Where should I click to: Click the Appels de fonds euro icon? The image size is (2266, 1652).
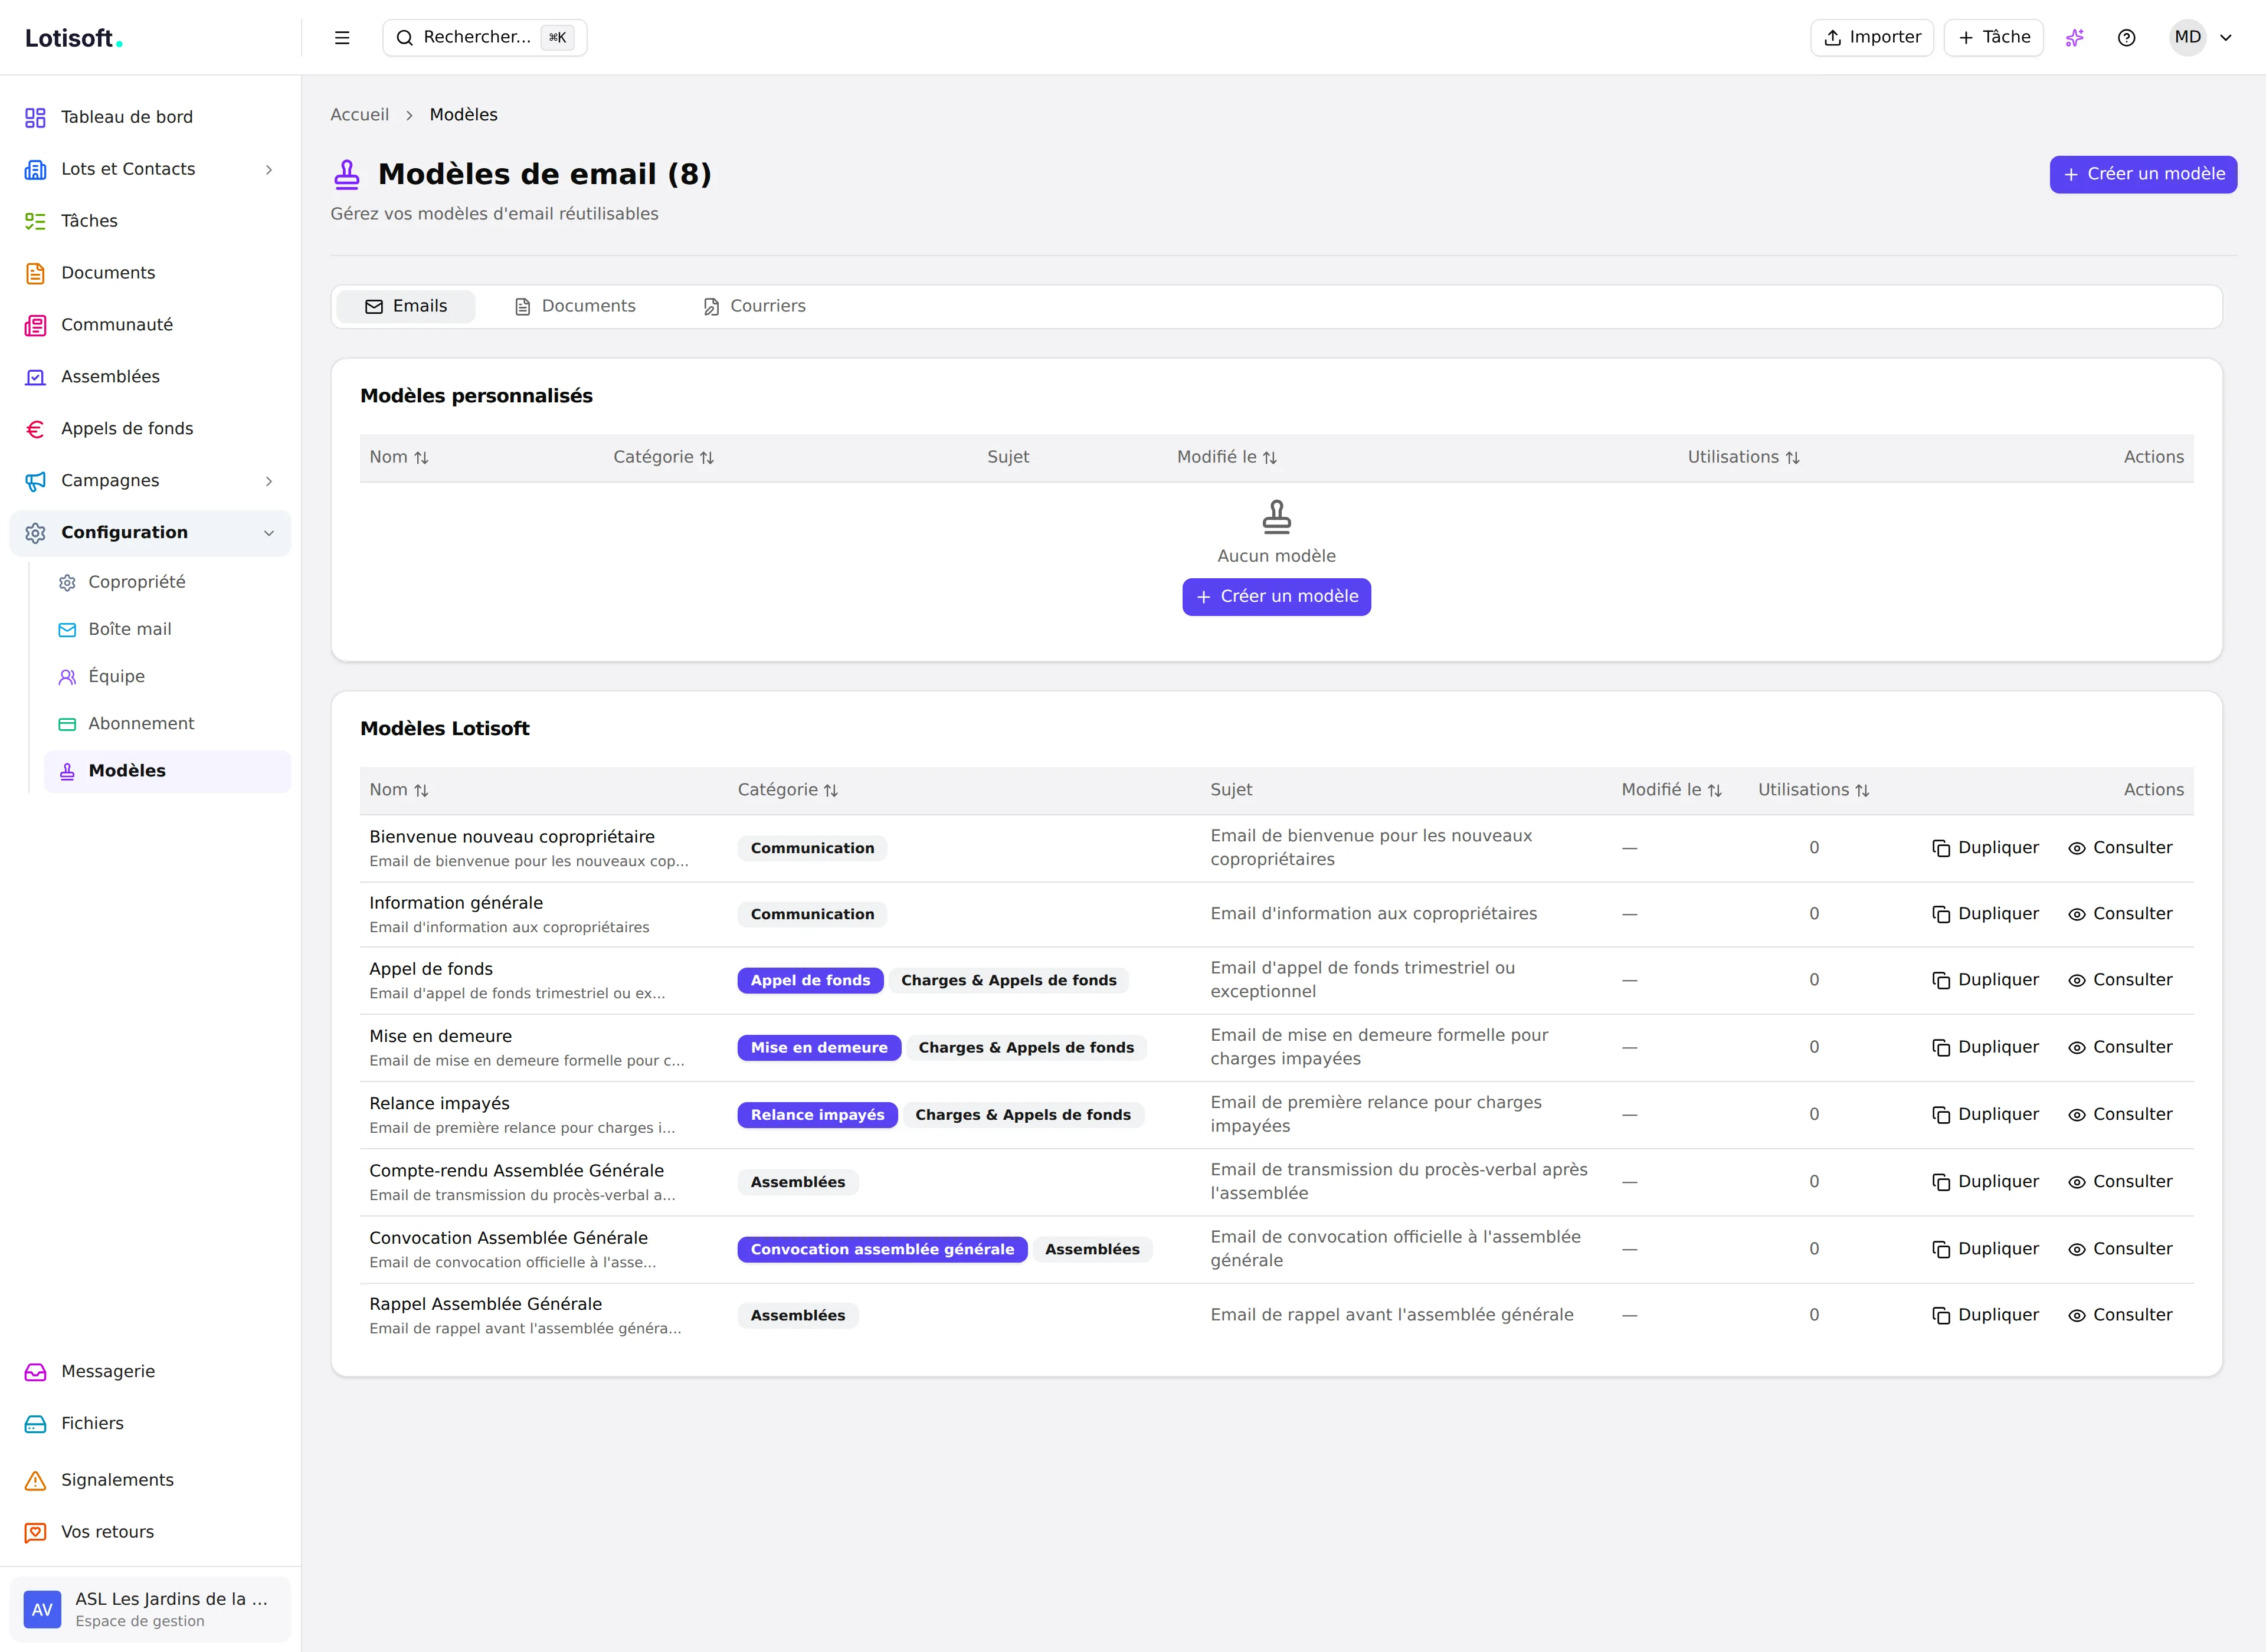tap(35, 430)
